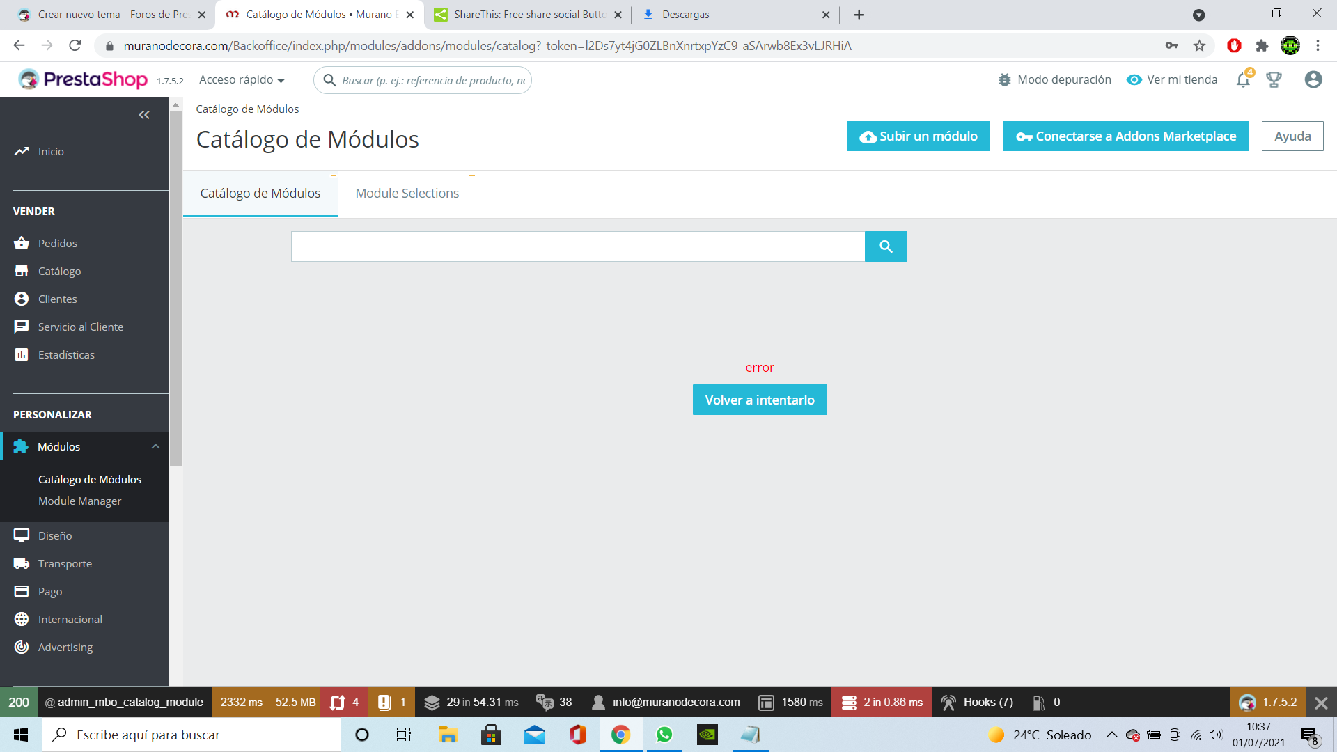Click Subir un módulo button
Viewport: 1337px width, 752px height.
918,136
